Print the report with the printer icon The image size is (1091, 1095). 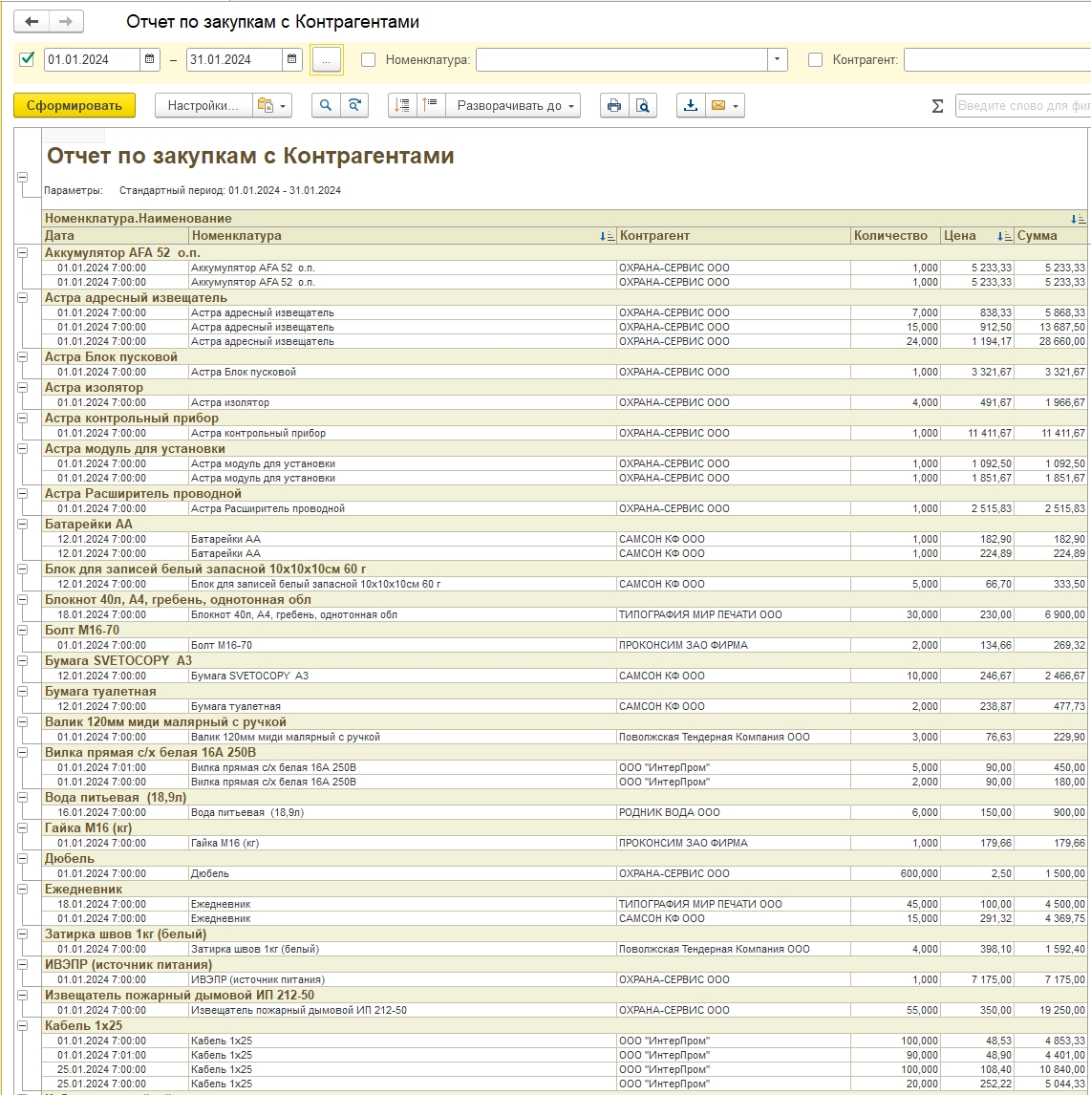pos(614,105)
